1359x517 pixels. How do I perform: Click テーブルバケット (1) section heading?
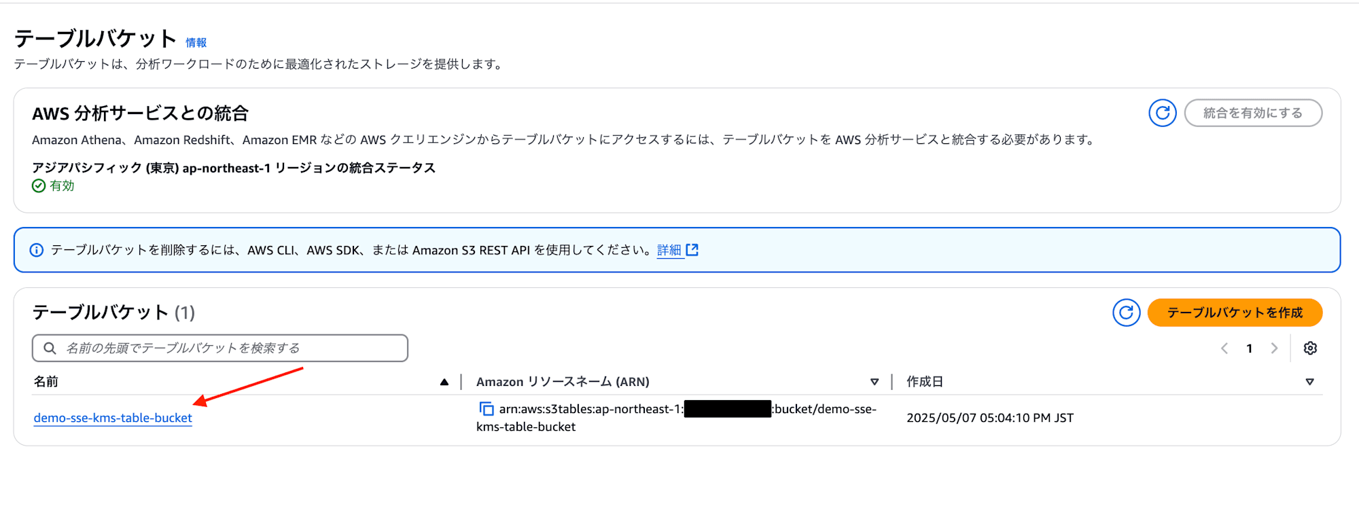coord(113,313)
